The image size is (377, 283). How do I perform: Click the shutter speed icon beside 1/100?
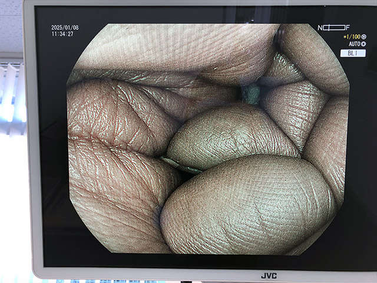[362, 35]
